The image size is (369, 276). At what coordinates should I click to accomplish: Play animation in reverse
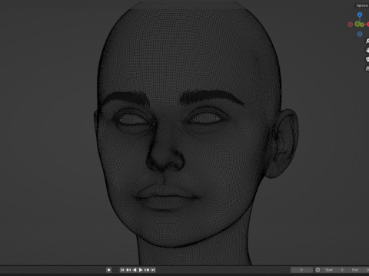[135, 270]
